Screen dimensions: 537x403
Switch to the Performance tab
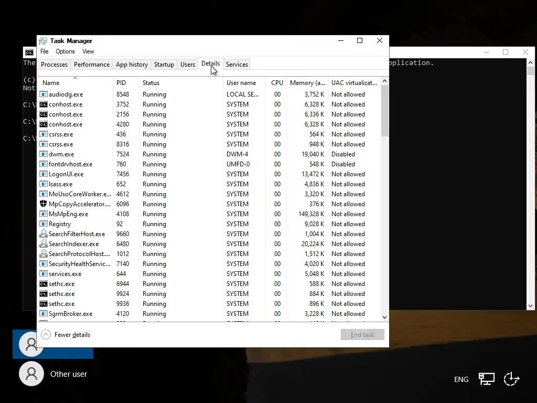coord(92,65)
